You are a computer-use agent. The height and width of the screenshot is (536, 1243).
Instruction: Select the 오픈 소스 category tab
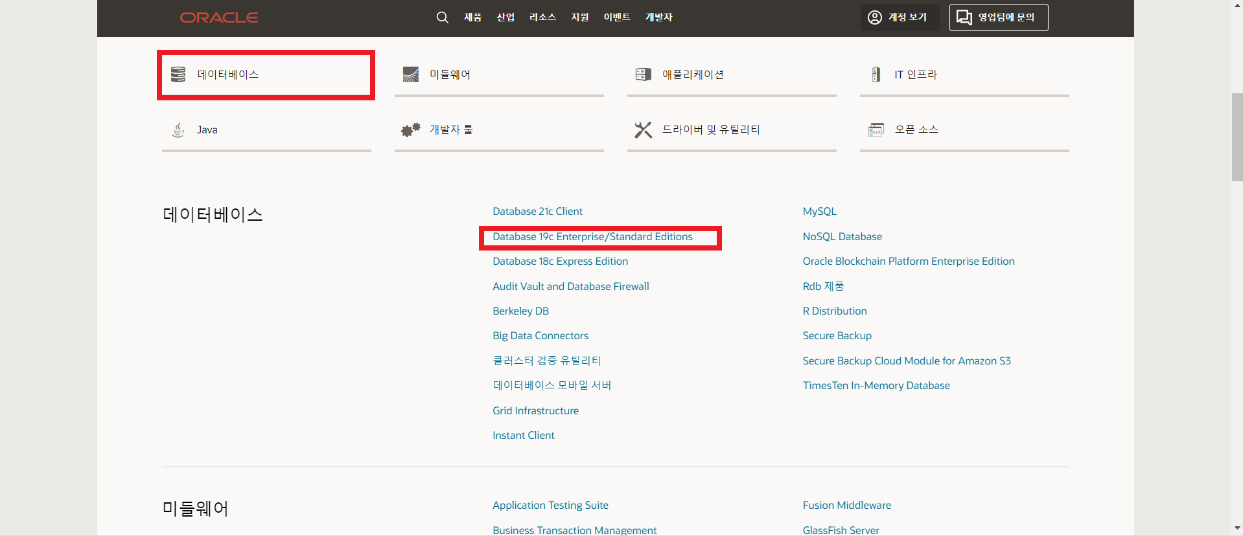point(964,130)
